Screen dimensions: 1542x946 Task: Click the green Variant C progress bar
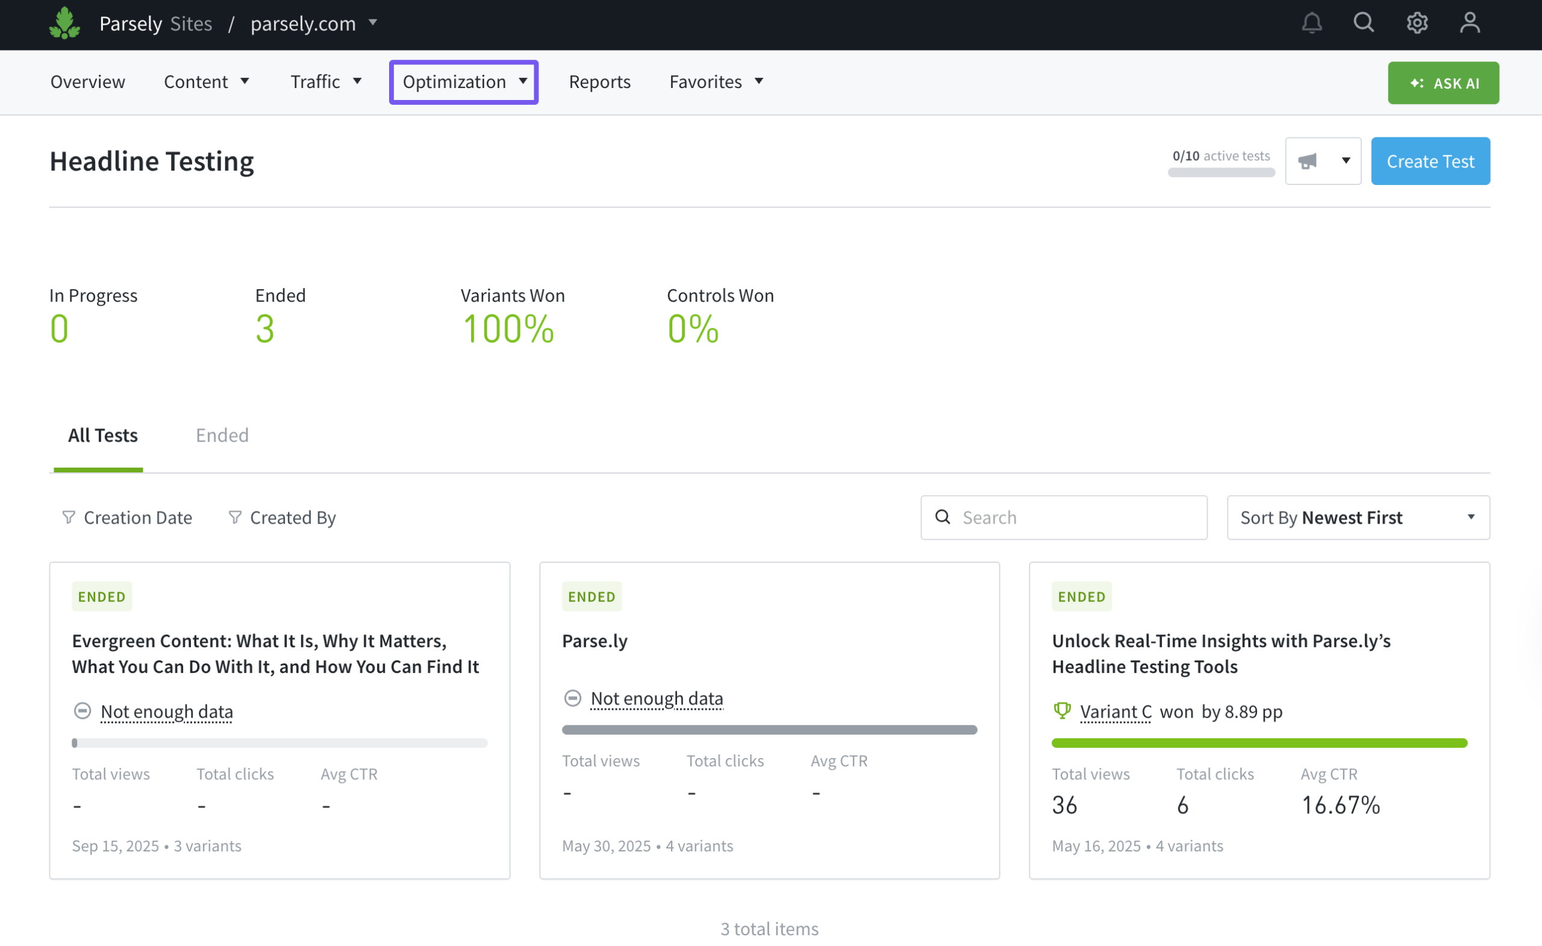coord(1258,742)
